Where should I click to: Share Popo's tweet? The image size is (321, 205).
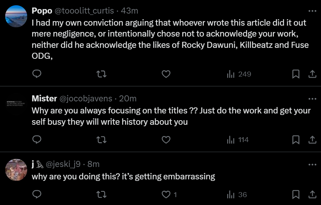312,74
